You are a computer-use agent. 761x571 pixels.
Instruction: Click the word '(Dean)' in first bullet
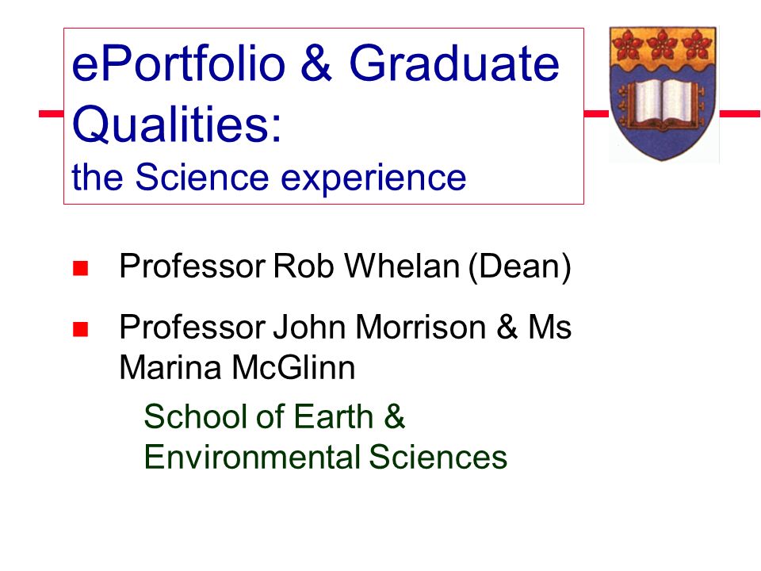(x=520, y=267)
